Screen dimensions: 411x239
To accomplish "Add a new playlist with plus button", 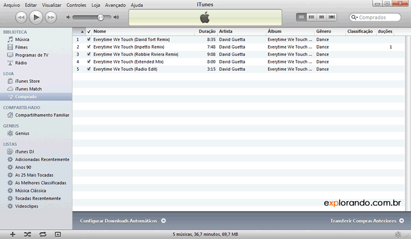I will tap(13, 234).
